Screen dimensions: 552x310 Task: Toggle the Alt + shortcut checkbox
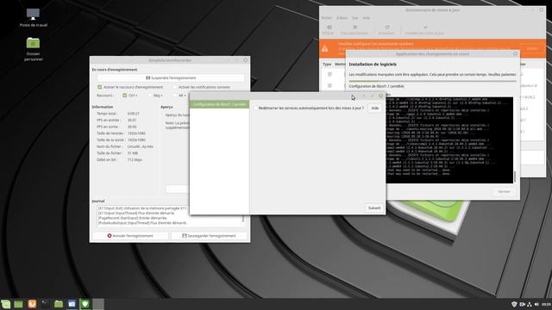[175, 96]
